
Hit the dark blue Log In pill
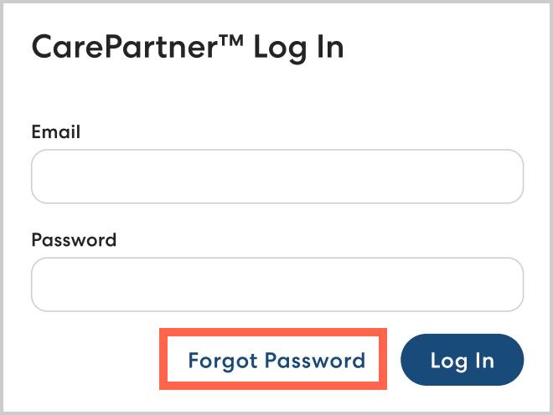click(462, 361)
